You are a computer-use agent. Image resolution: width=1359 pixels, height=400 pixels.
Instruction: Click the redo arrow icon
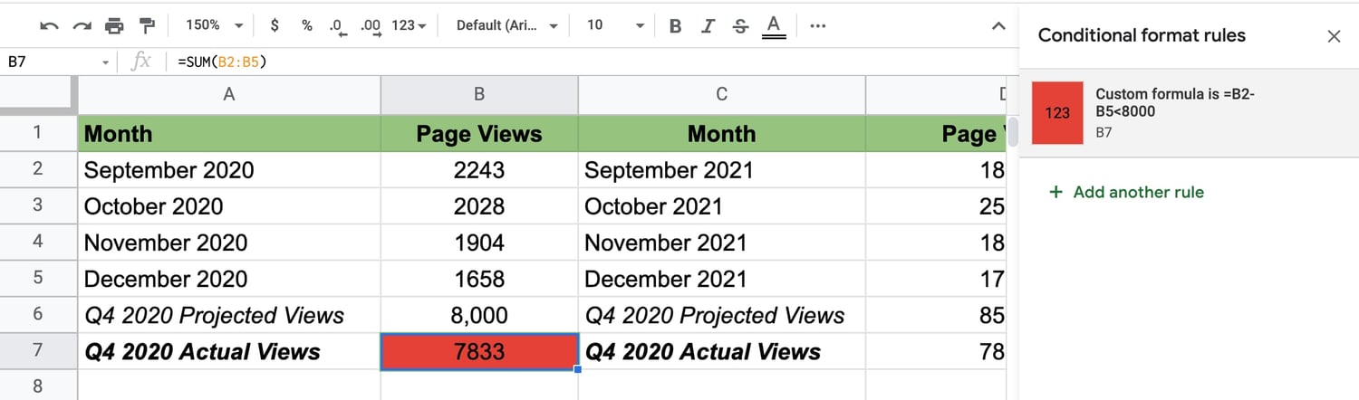pyautogui.click(x=82, y=25)
